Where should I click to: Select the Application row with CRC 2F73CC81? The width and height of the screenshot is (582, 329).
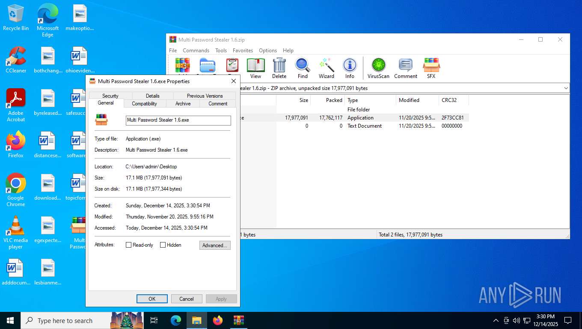pyautogui.click(x=354, y=118)
